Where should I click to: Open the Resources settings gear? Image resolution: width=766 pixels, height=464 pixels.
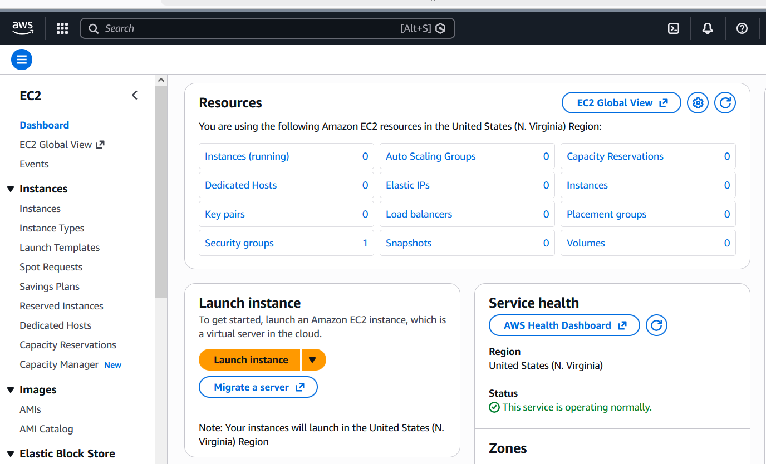[x=698, y=102]
